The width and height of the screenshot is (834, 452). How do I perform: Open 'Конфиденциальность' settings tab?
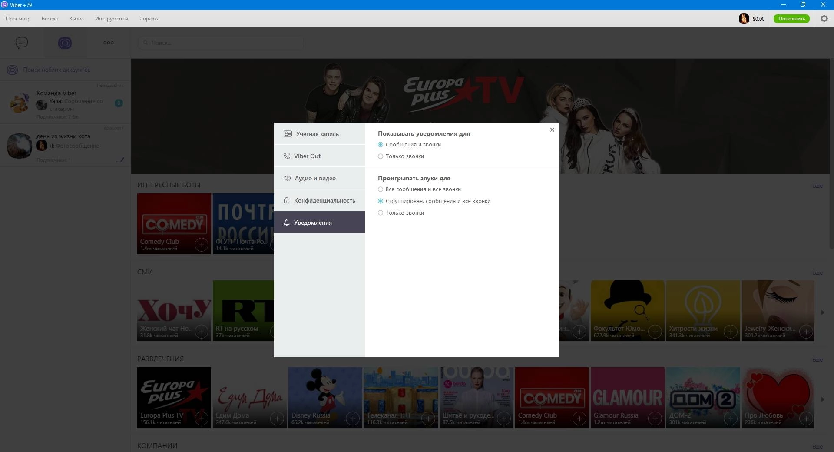pos(319,200)
